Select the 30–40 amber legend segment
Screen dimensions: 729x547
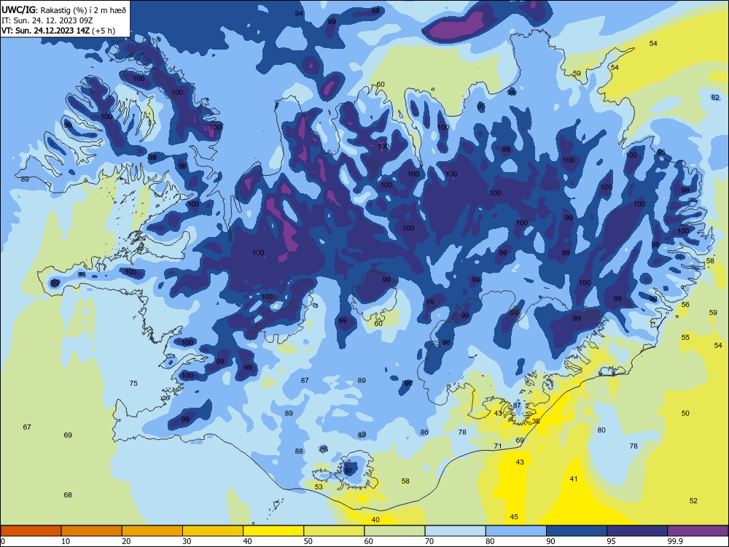(x=213, y=531)
